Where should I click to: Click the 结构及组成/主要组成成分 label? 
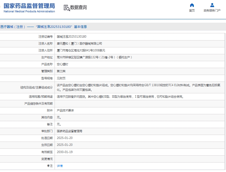36,88
